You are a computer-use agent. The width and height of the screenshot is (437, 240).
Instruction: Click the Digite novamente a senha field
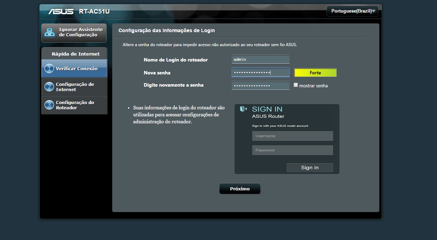click(260, 86)
